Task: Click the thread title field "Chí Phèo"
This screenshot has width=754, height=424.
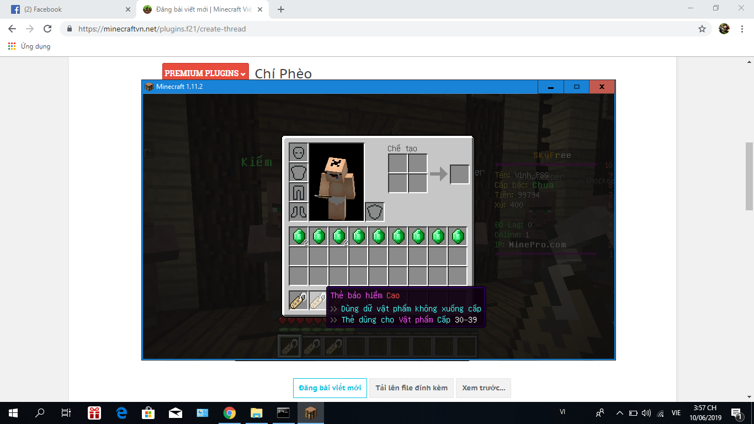Action: tap(283, 73)
